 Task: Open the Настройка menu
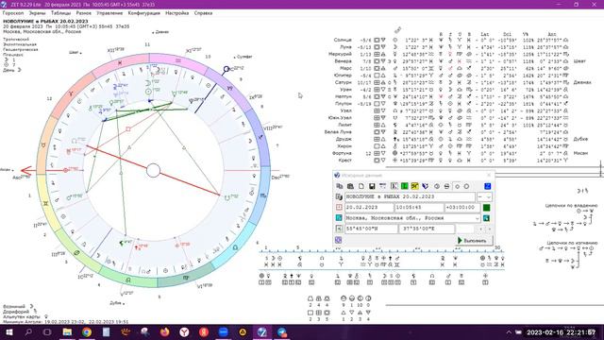[x=177, y=13]
